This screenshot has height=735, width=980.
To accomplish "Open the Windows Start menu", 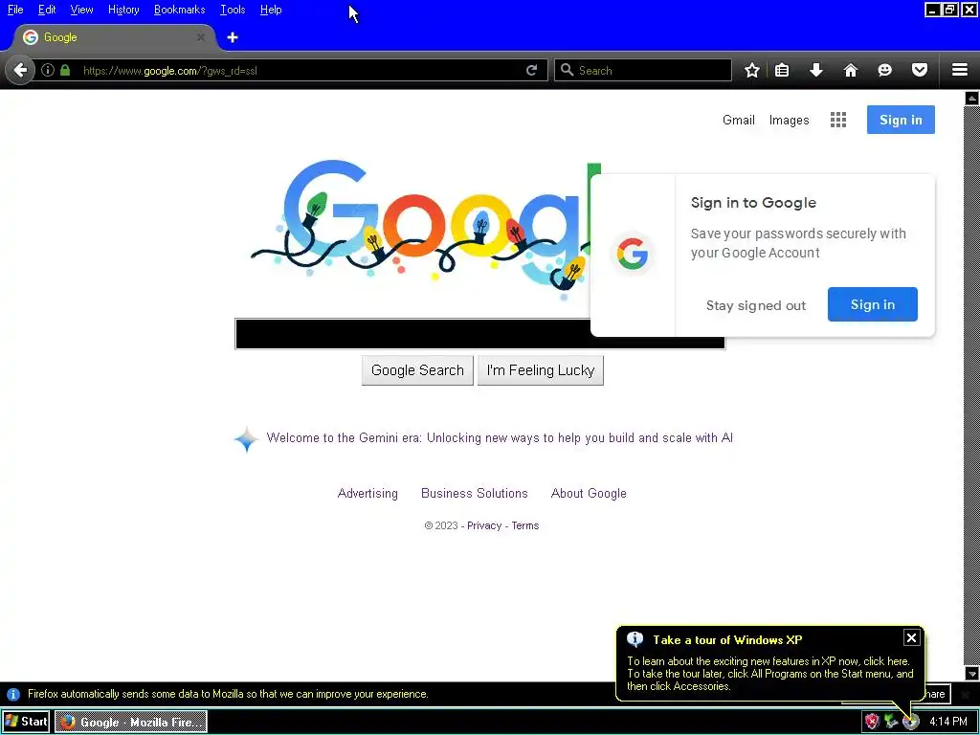I will tap(26, 722).
